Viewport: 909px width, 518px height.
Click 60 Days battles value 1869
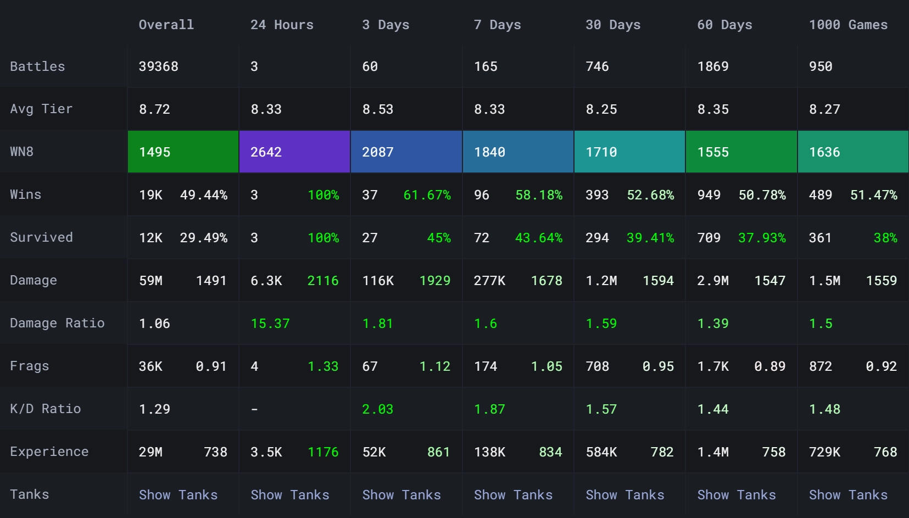click(713, 66)
